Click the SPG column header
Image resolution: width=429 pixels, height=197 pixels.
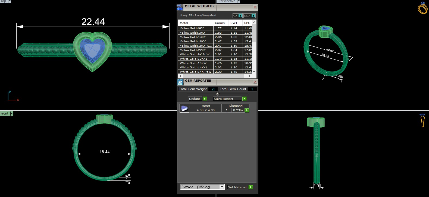coord(247,23)
